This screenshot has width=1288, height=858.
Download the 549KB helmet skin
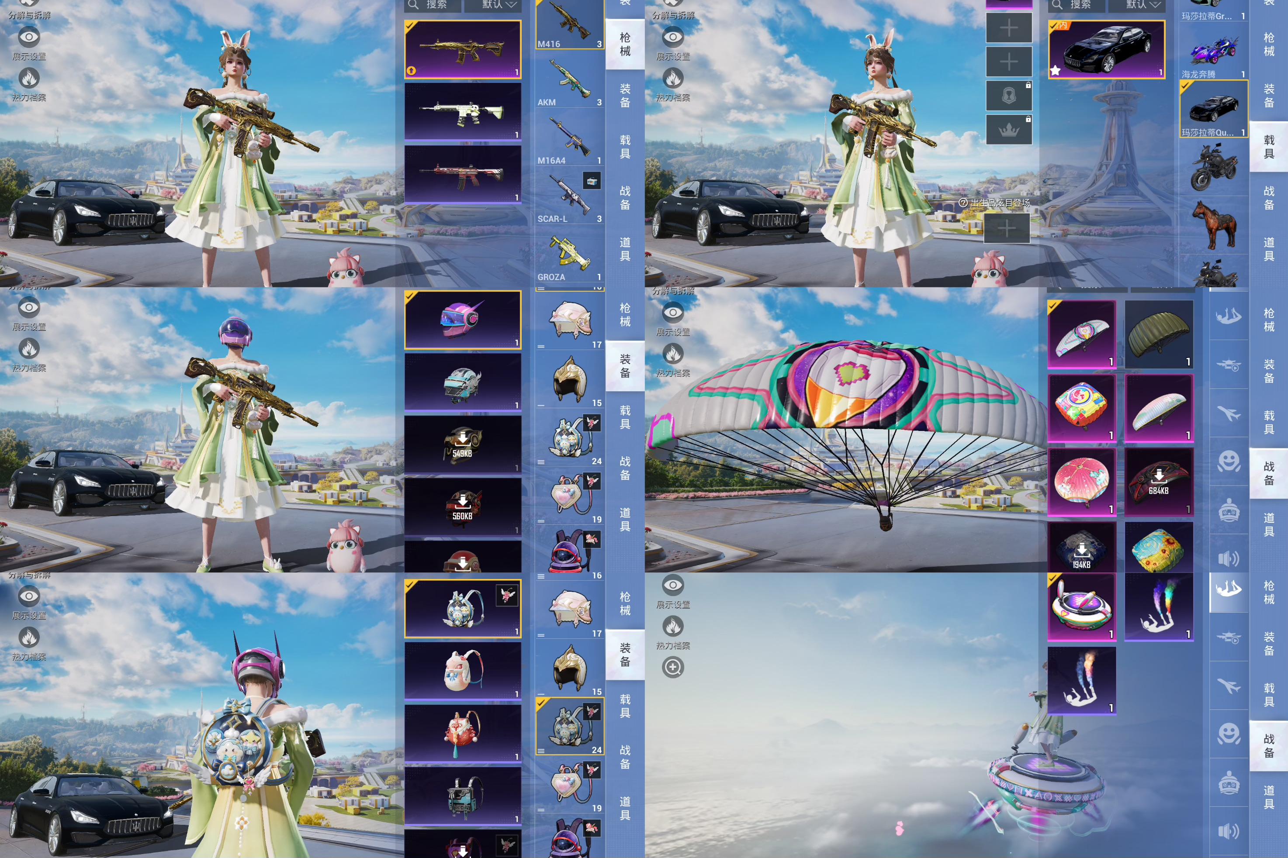pos(463,445)
